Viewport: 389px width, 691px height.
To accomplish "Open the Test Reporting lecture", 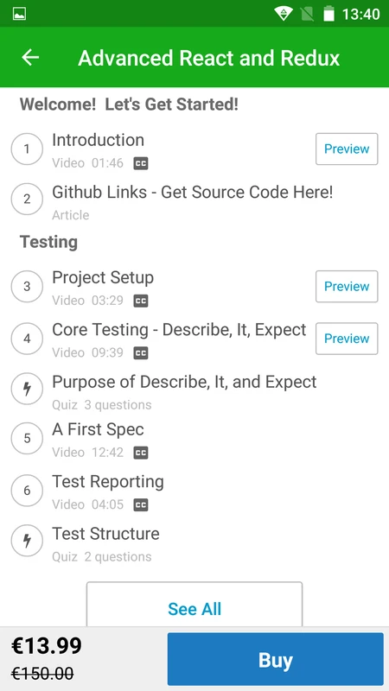I will (x=194, y=491).
